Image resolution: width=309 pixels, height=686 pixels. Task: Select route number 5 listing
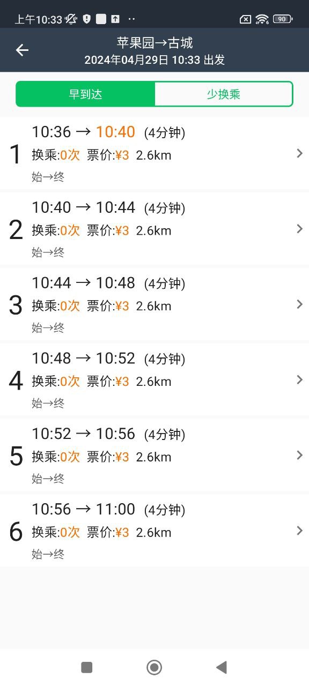coord(154,456)
